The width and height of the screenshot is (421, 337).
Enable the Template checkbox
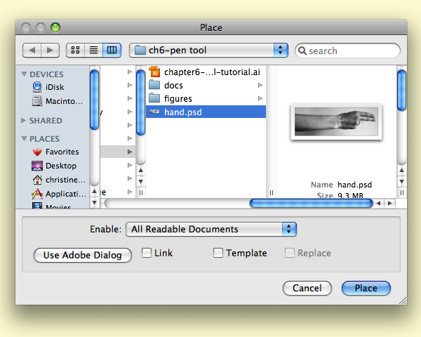(218, 253)
